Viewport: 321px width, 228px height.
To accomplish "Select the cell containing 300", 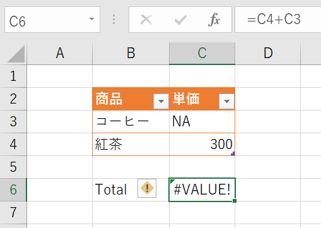I will point(202,145).
